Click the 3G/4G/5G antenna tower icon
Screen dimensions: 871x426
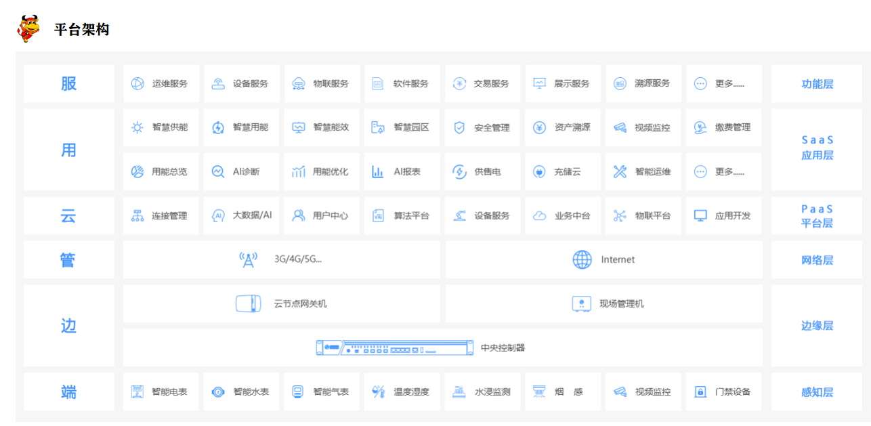(x=249, y=259)
